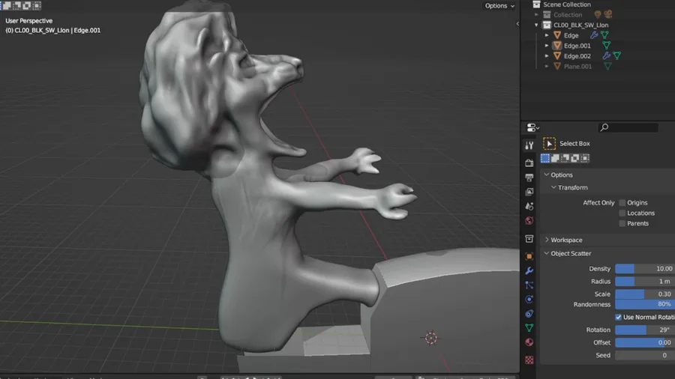675x379 pixels.
Task: Open the Output properties tab
Action: pos(529,178)
